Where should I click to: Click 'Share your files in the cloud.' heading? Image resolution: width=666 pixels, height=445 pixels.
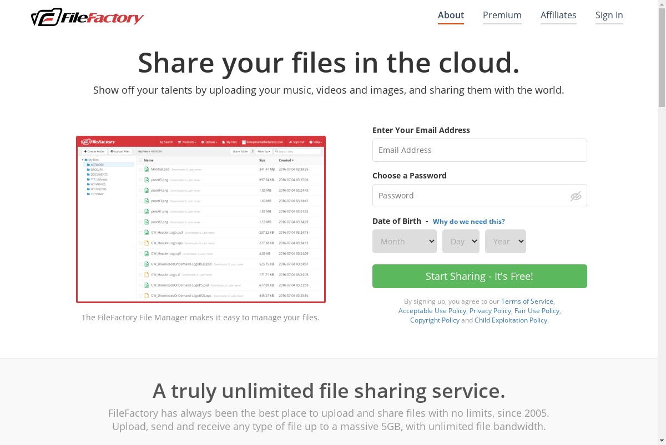tap(329, 63)
